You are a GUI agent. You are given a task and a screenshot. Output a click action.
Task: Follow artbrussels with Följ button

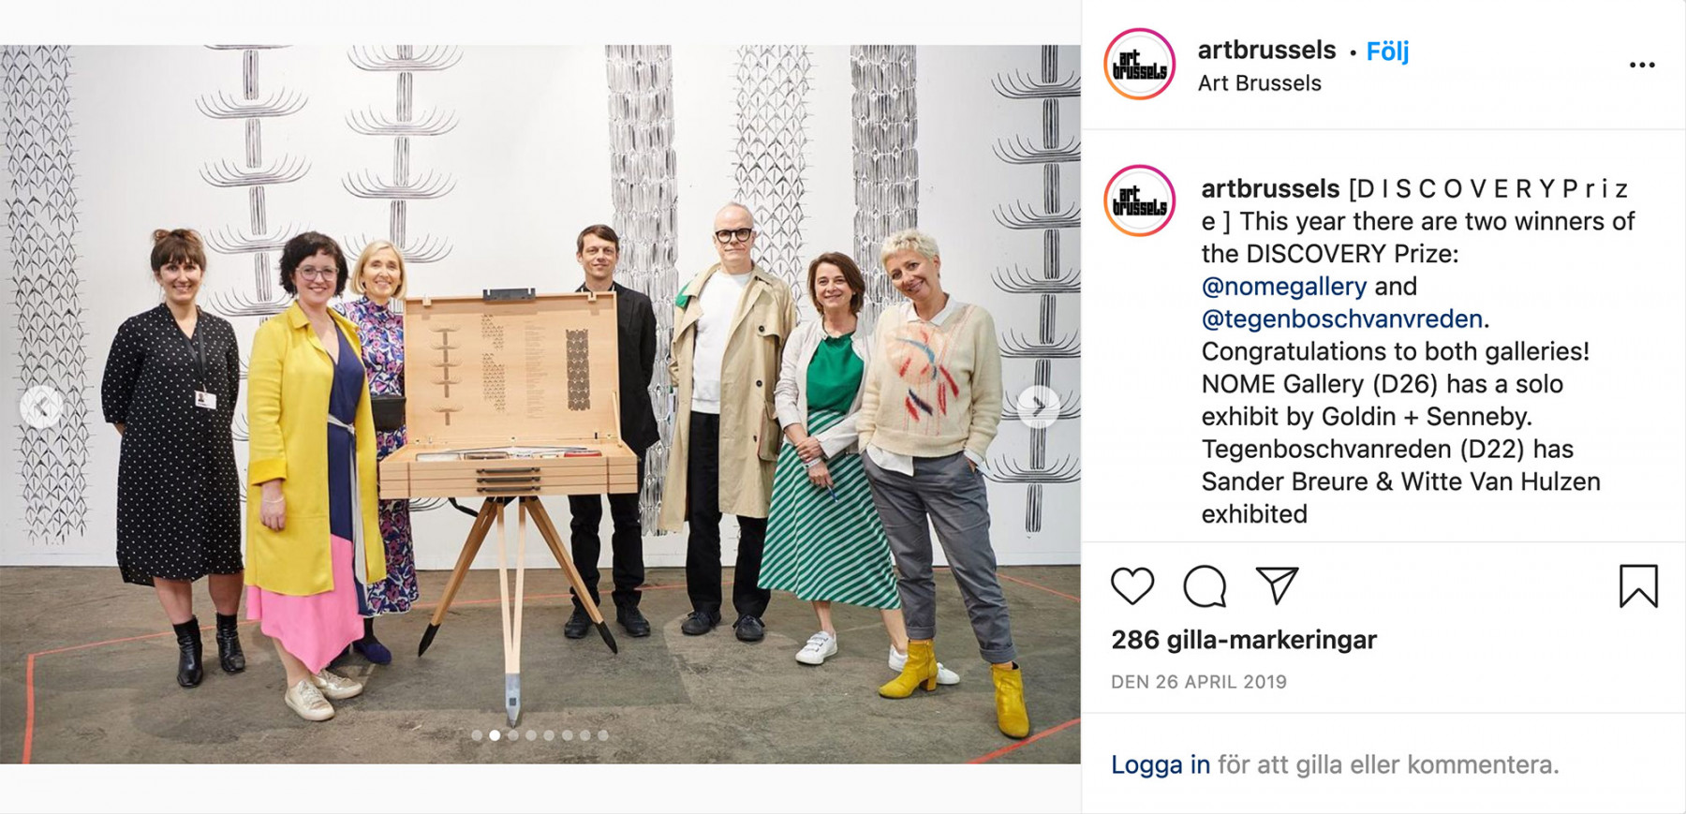click(x=1387, y=51)
